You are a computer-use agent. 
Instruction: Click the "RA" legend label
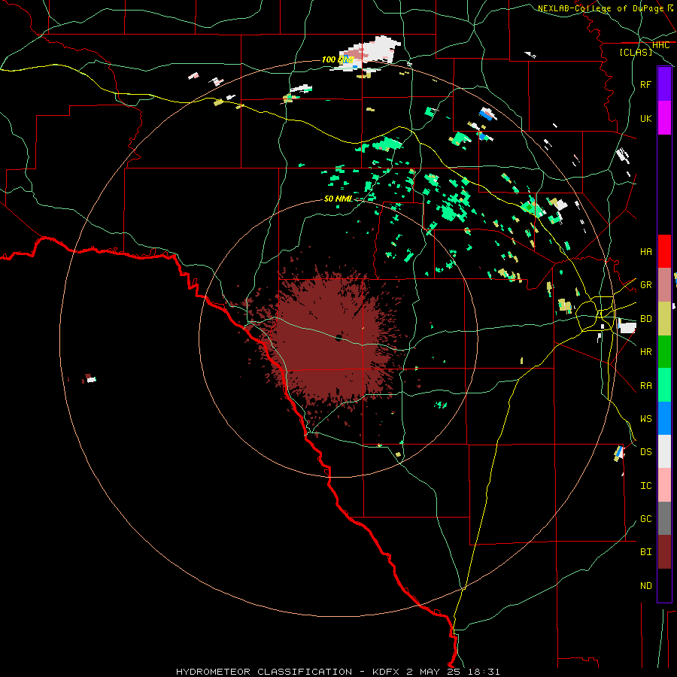(646, 386)
